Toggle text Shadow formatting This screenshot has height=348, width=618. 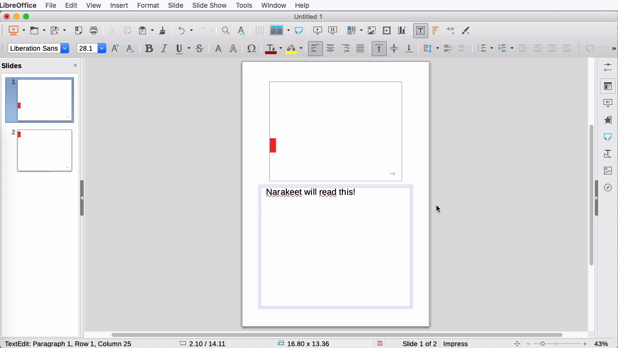218,48
